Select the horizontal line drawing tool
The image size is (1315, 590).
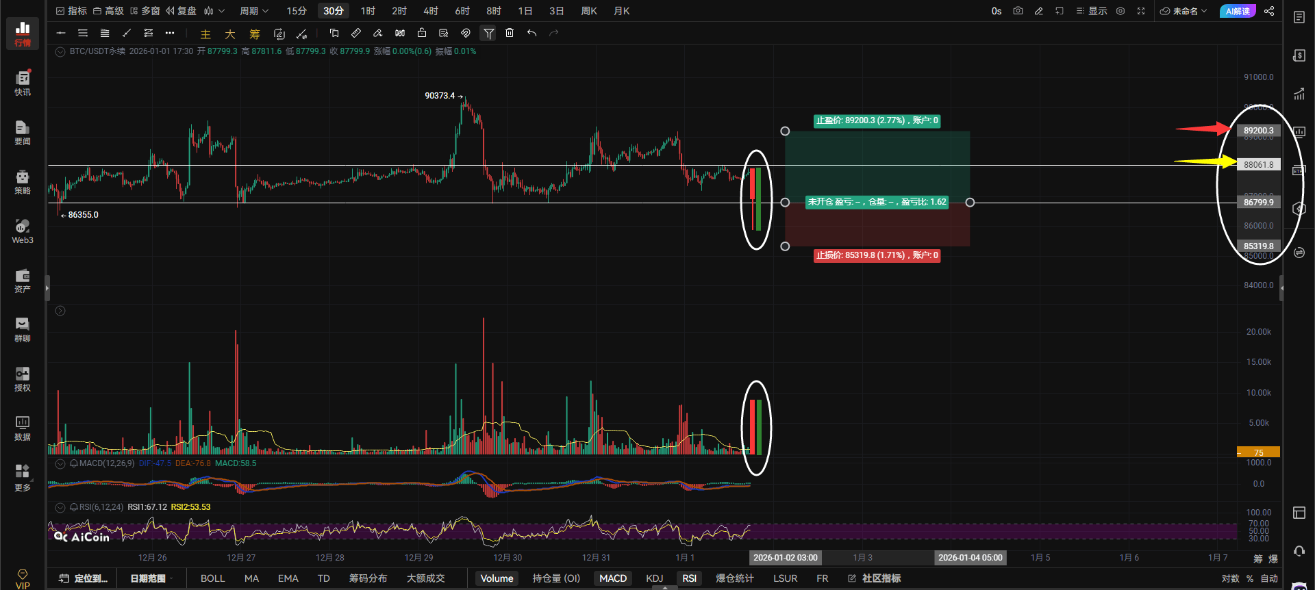click(x=61, y=33)
